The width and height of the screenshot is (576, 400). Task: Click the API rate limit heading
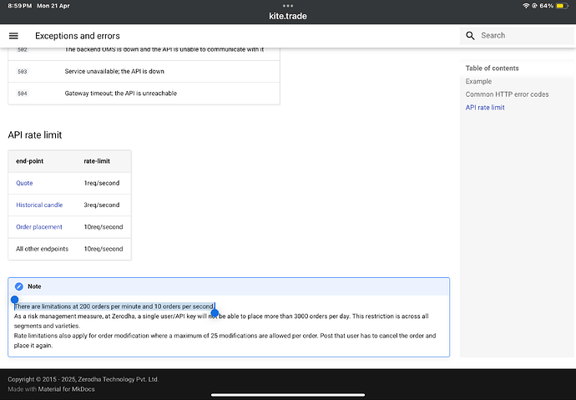coord(35,134)
